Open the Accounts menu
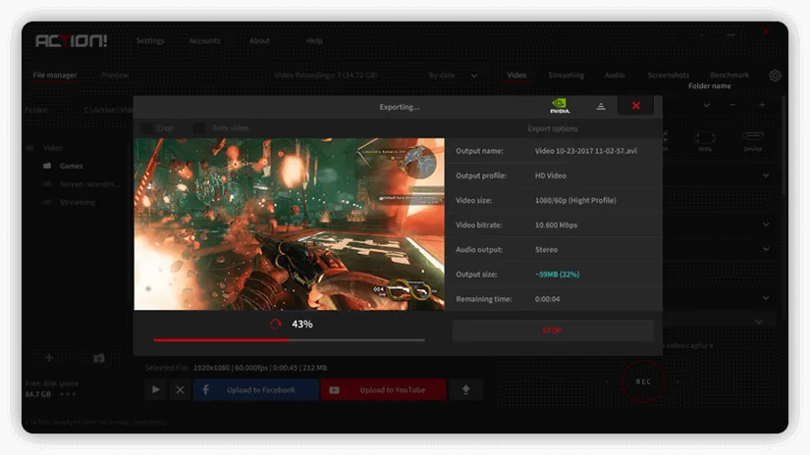Image resolution: width=810 pixels, height=455 pixels. click(x=204, y=41)
